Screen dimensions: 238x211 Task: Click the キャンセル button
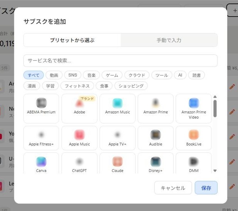pyautogui.click(x=173, y=188)
